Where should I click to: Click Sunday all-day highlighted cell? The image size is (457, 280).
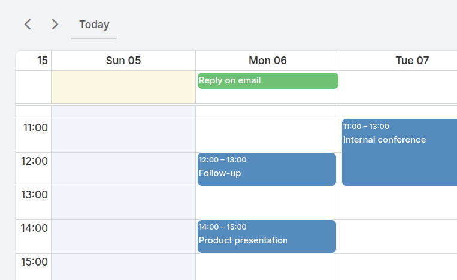pyautogui.click(x=123, y=86)
